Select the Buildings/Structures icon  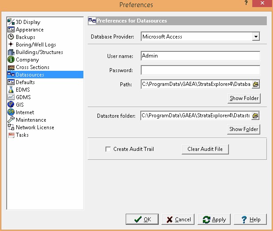click(11, 52)
